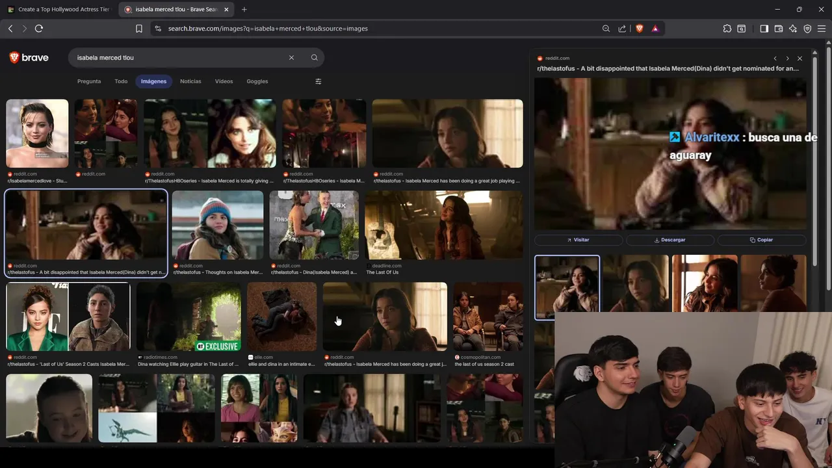Open Leo AI assistant sparkle icon
This screenshot has width=832, height=468.
(x=793, y=29)
